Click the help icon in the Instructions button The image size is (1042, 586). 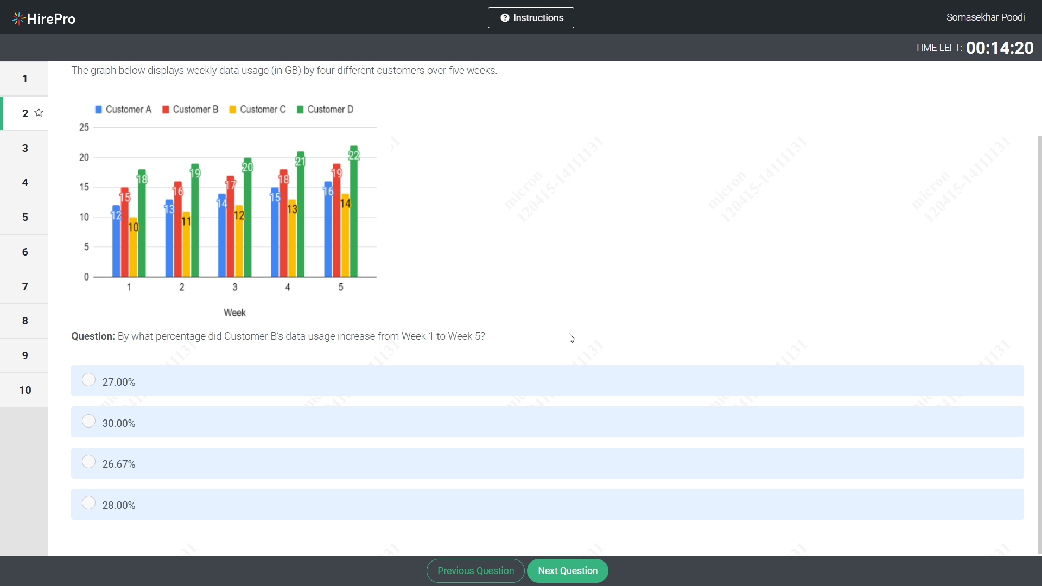pos(505,18)
